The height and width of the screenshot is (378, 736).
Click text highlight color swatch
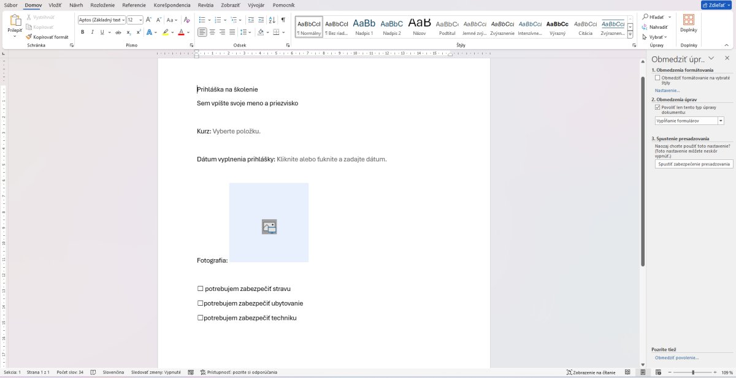tap(166, 32)
